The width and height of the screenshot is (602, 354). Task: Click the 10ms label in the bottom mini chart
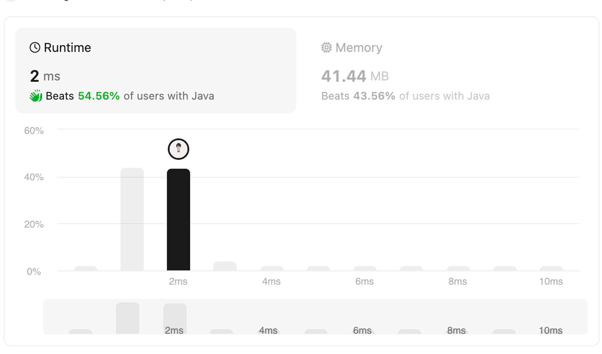tap(551, 331)
